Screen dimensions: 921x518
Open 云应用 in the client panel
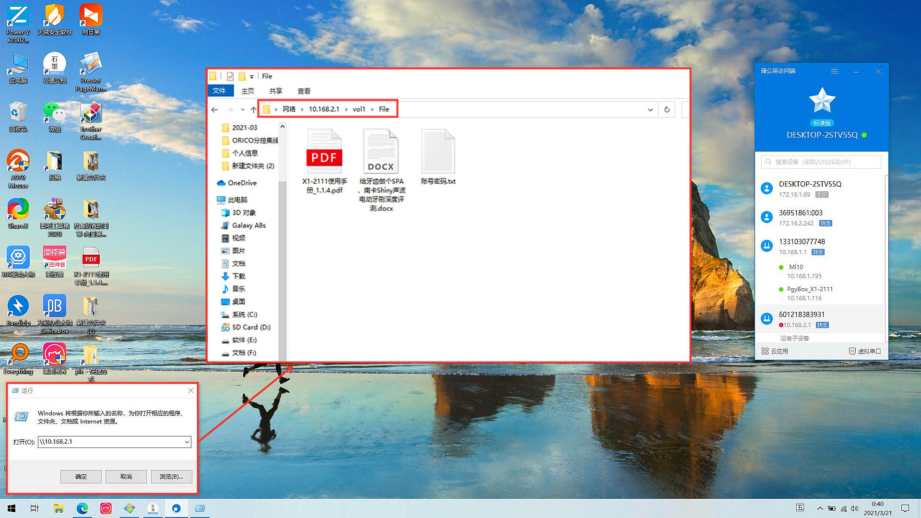775,351
